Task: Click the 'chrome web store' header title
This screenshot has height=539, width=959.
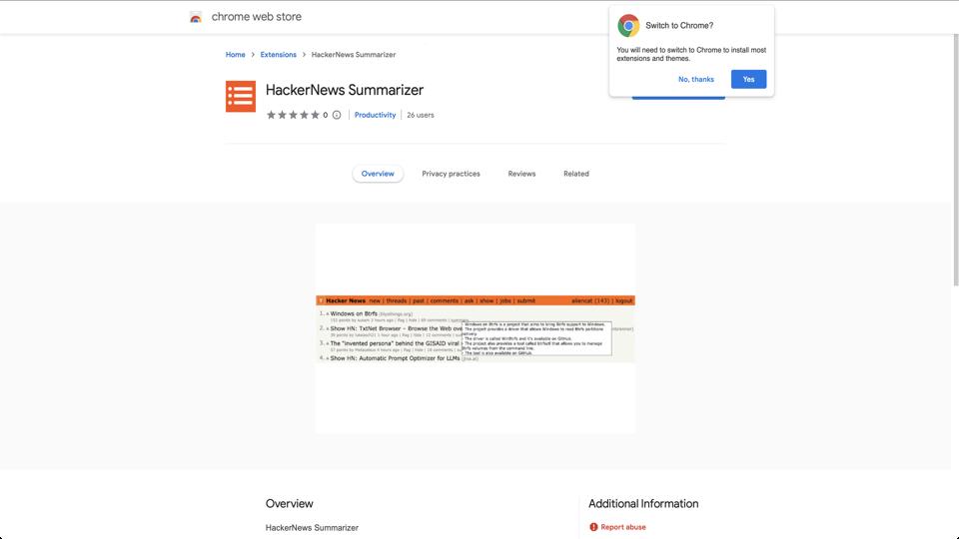Action: (257, 17)
